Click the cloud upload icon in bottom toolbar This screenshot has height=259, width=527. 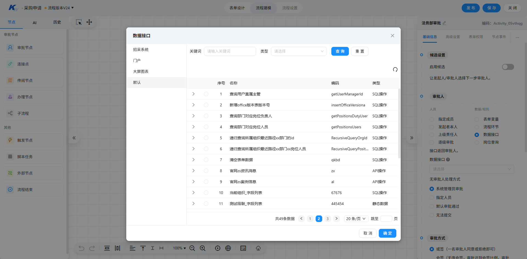coord(258,248)
